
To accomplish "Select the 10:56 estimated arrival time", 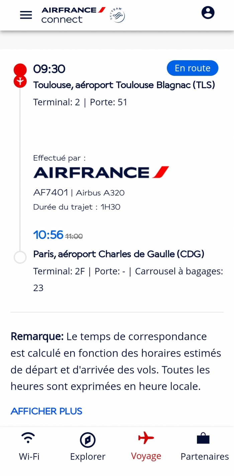I will click(48, 235).
